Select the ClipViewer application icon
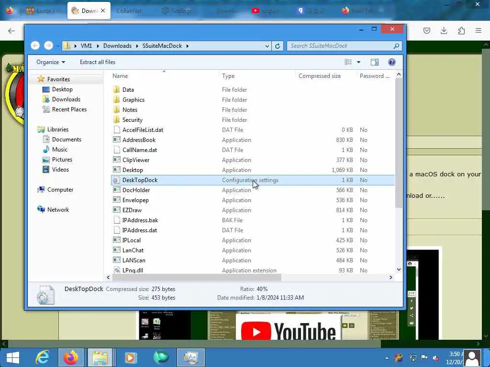Image resolution: width=490 pixels, height=367 pixels. [117, 160]
